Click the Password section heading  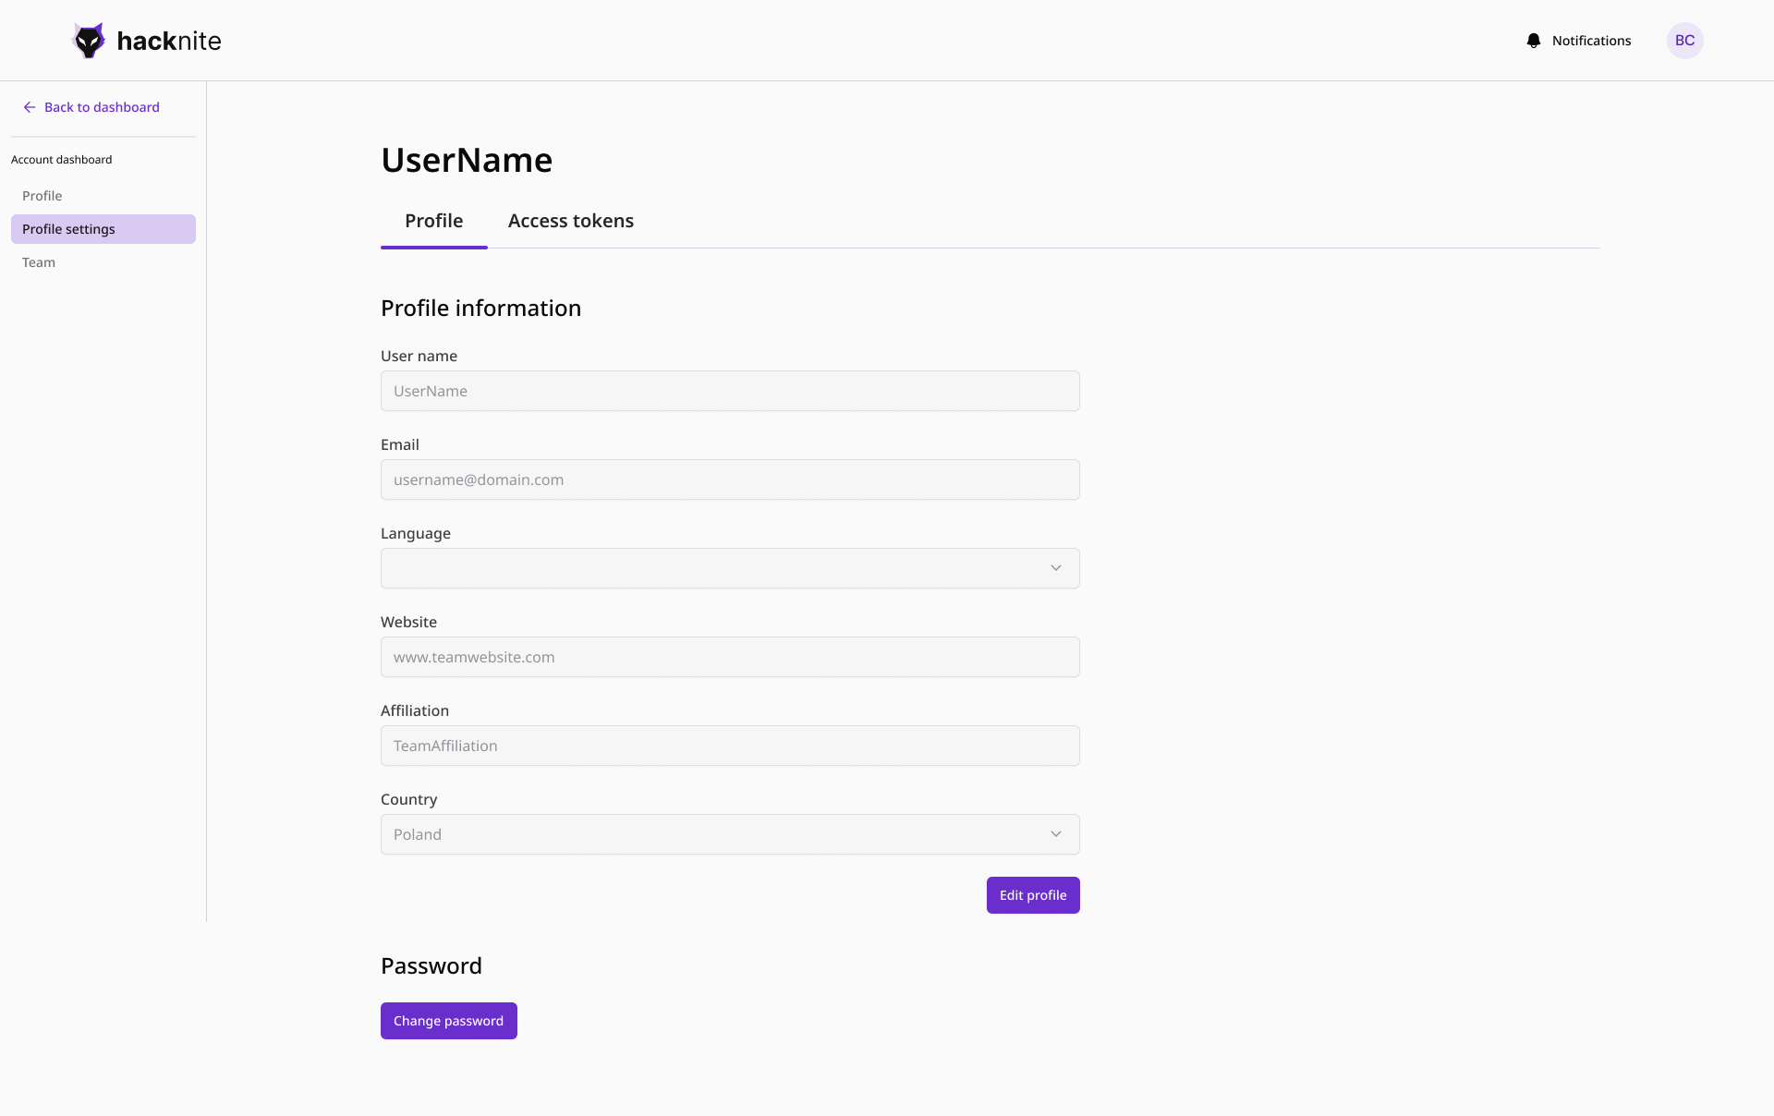431,965
